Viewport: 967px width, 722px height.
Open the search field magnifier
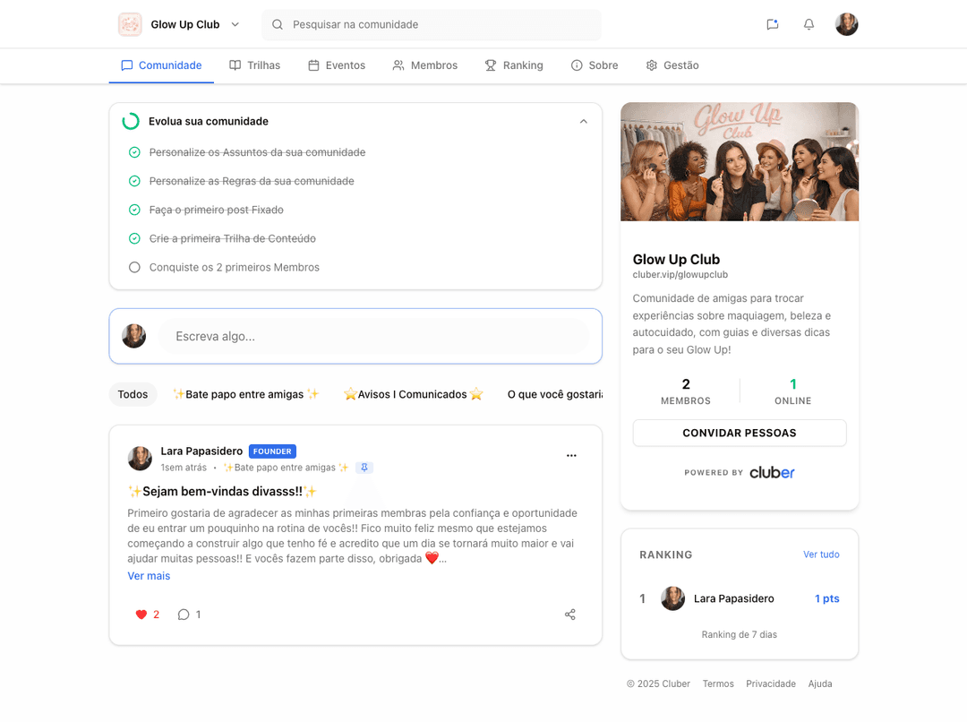pos(277,25)
